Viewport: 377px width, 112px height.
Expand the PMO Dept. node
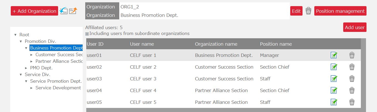click(26, 68)
